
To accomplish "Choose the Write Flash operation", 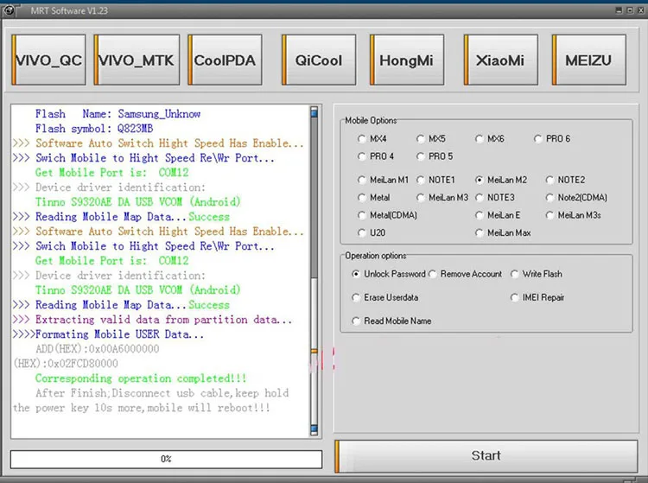I will coord(537,274).
